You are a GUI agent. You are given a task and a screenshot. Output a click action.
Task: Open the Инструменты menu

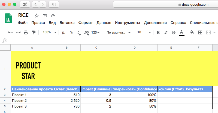[x=128, y=23]
